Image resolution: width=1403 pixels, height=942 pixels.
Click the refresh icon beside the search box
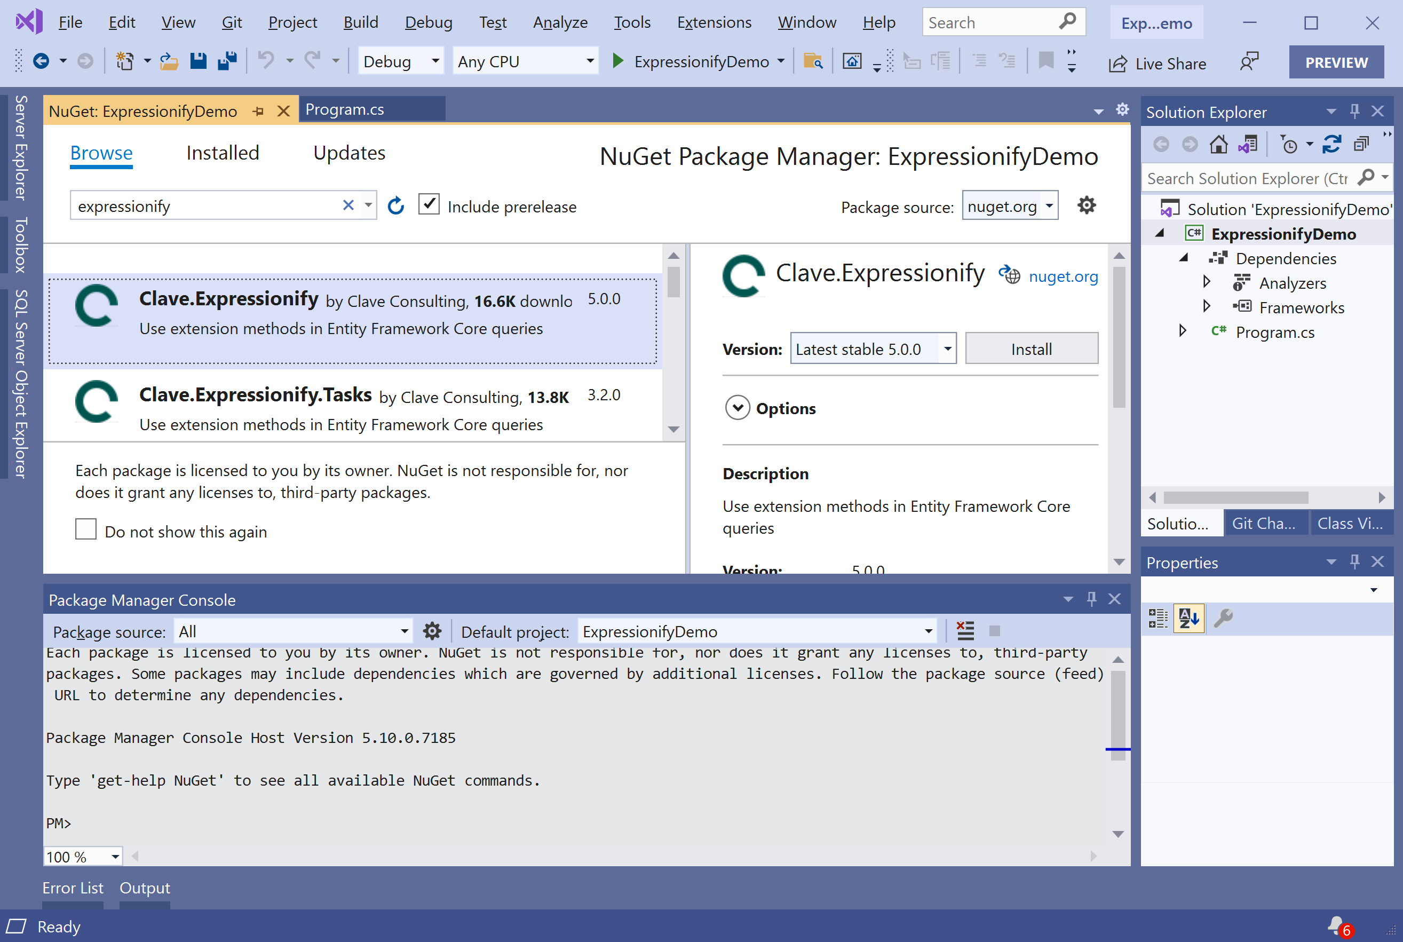click(x=396, y=206)
